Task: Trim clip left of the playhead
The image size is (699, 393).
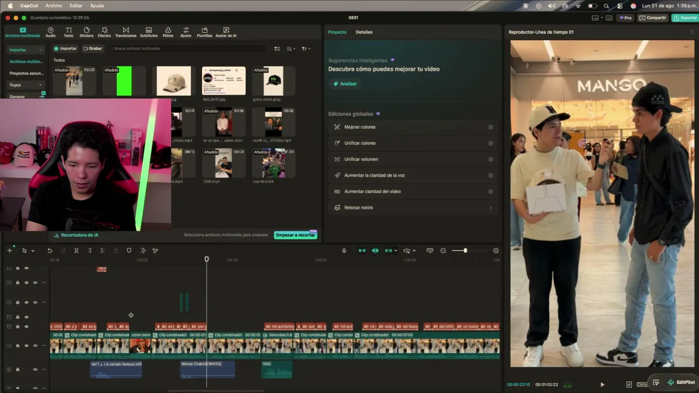Action: [x=90, y=251]
